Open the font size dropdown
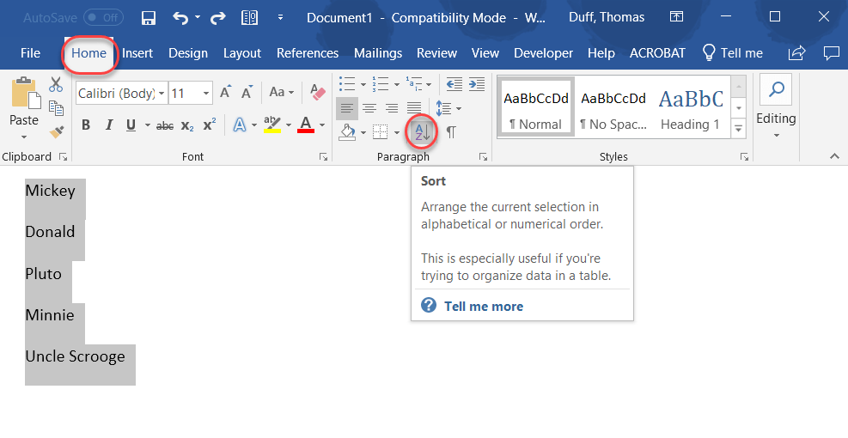Image resolution: width=848 pixels, height=438 pixels. pos(206,94)
